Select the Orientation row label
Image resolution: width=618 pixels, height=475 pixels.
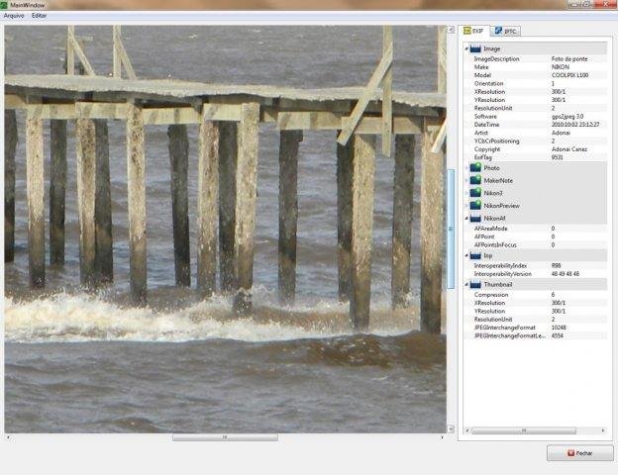click(488, 83)
